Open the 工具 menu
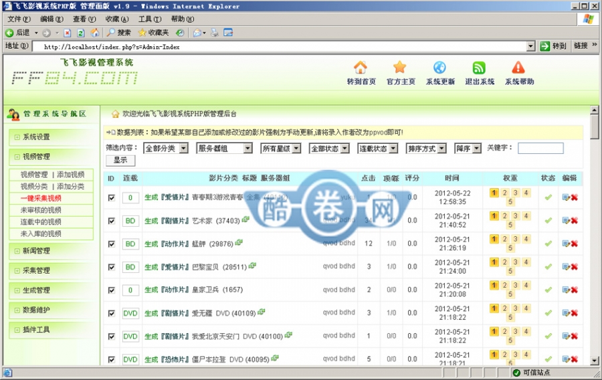 pos(150,19)
